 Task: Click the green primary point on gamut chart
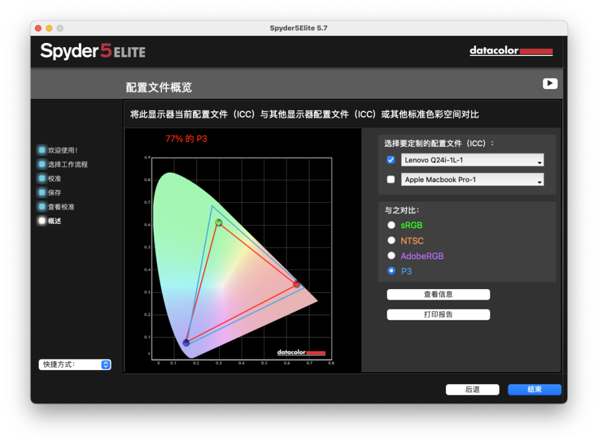[x=219, y=223]
